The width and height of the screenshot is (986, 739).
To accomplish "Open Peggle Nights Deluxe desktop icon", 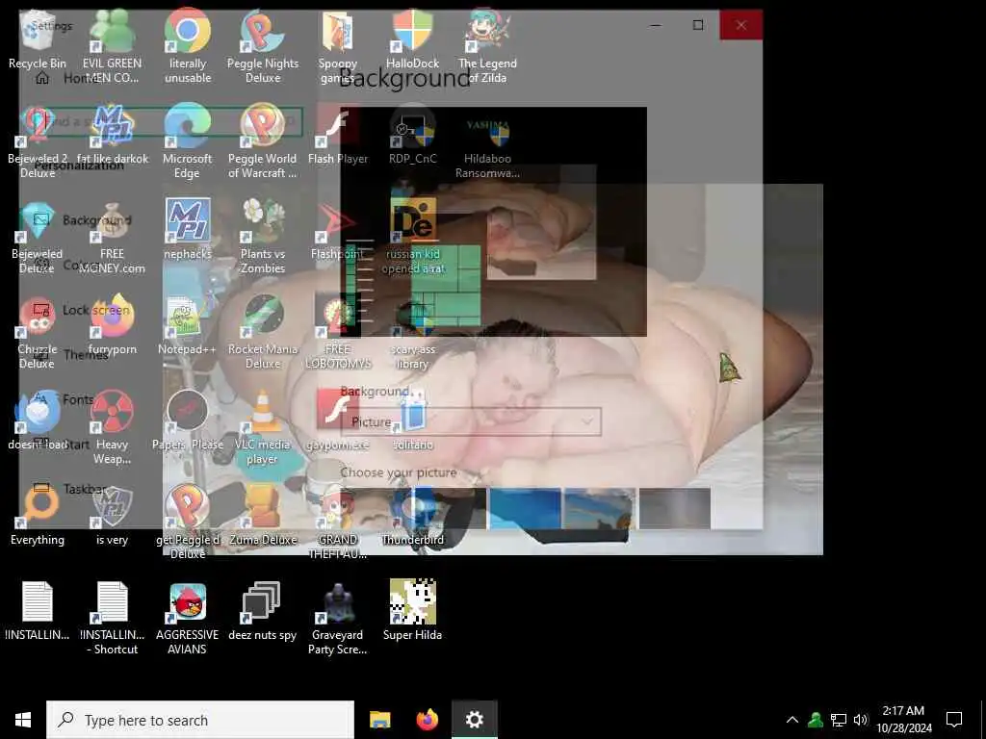I will [x=263, y=46].
